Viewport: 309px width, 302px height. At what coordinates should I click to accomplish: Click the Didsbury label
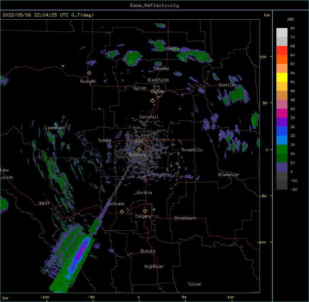click(137, 155)
